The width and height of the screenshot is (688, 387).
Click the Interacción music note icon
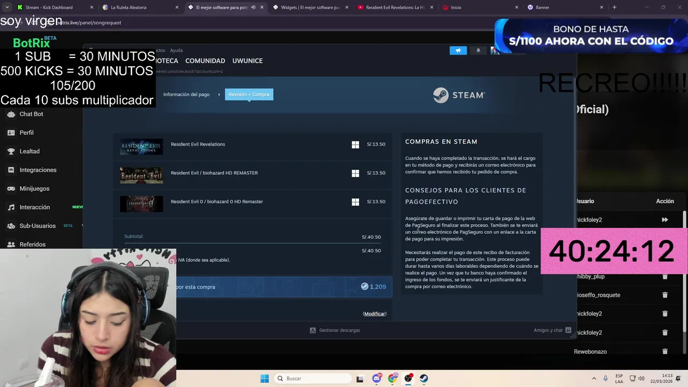click(x=11, y=207)
